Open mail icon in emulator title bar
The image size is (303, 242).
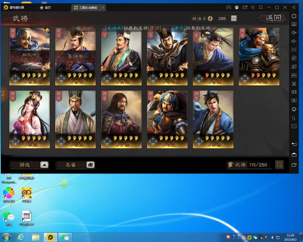pyautogui.click(x=245, y=7)
